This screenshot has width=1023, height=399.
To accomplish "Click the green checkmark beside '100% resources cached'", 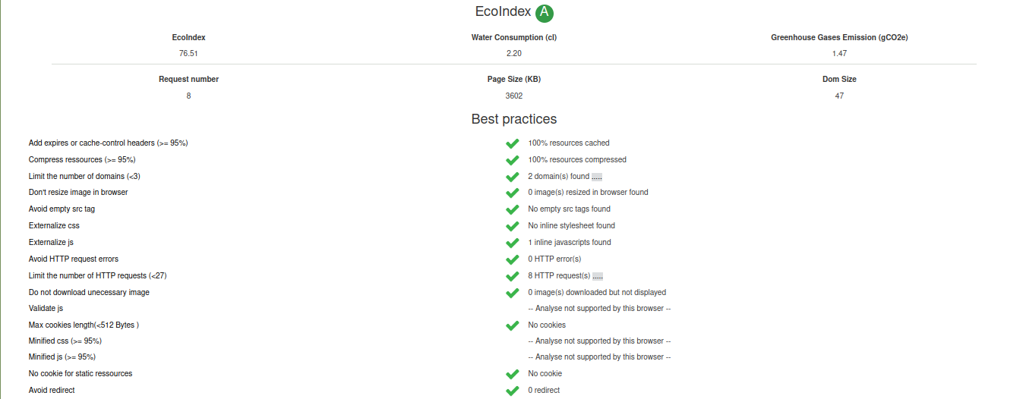I will point(512,143).
